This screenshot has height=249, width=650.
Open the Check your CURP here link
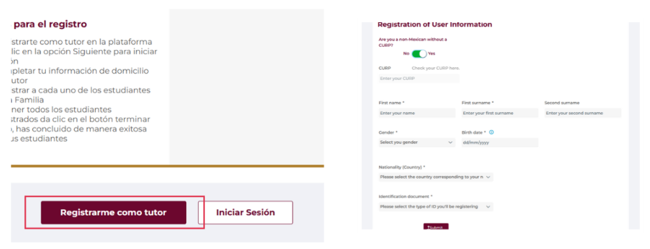435,68
